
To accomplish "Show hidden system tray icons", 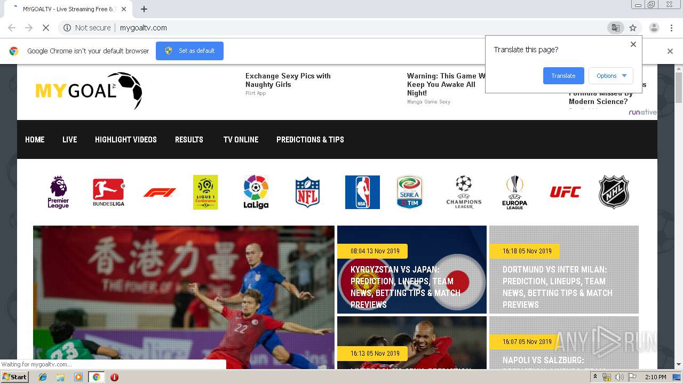I will [595, 377].
